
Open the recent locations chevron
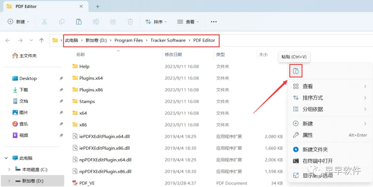(x=31, y=40)
